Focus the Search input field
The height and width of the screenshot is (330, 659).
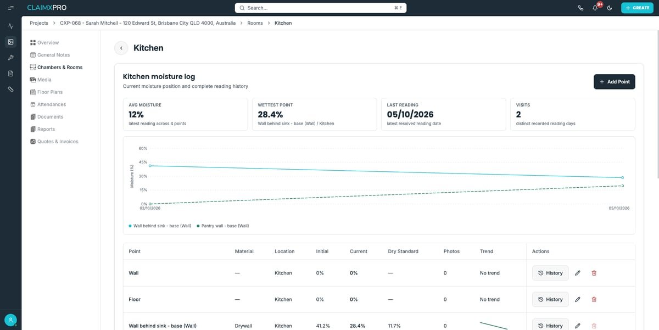point(321,8)
